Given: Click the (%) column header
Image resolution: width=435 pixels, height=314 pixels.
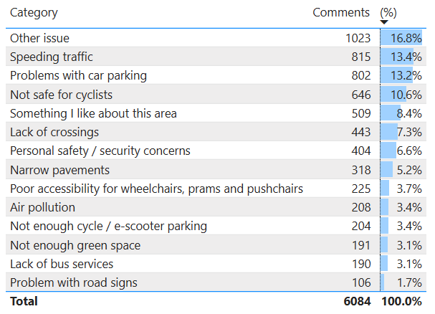Looking at the screenshot, I should (388, 13).
